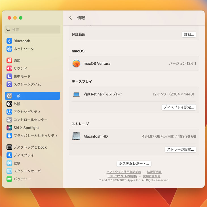Select 一般 in the sidebar
Viewport: 207px width, 207px height.
tap(33, 96)
